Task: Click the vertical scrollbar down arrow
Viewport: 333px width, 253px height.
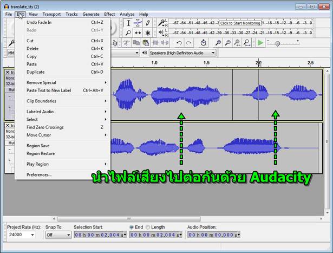Action: pyautogui.click(x=327, y=212)
